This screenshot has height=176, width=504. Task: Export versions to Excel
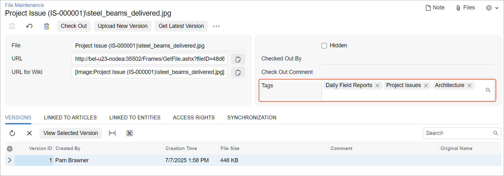tap(129, 133)
